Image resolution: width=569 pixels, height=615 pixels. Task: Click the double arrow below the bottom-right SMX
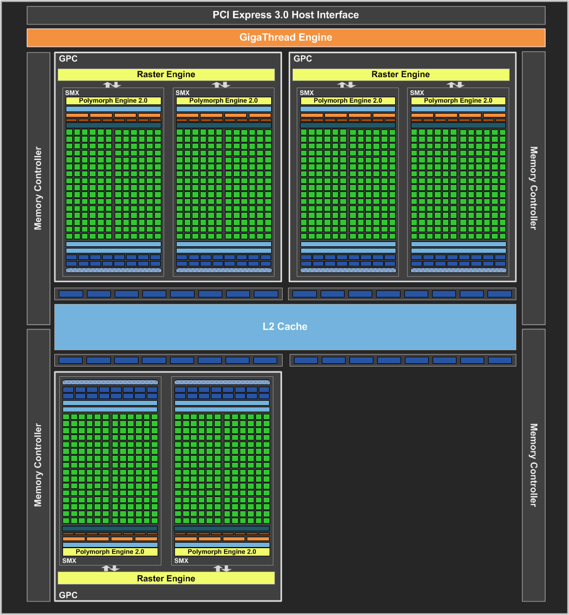tap(223, 568)
